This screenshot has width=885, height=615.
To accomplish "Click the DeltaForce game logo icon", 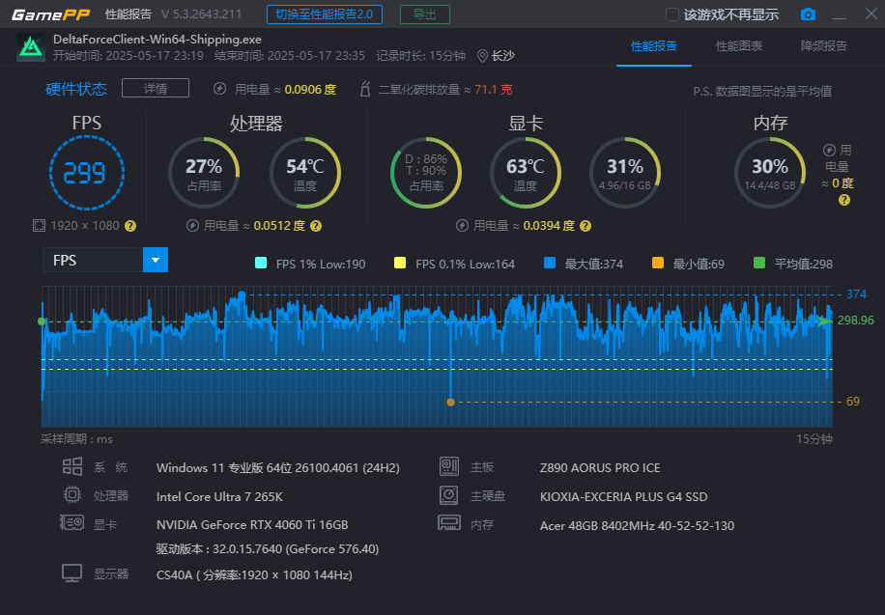I will (31, 47).
